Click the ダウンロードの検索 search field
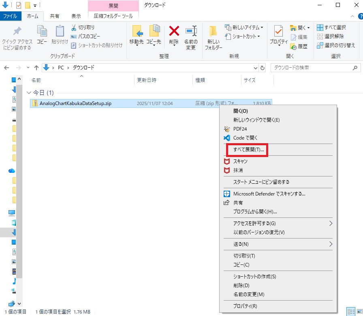This screenshot has width=363, height=316. click(x=312, y=68)
